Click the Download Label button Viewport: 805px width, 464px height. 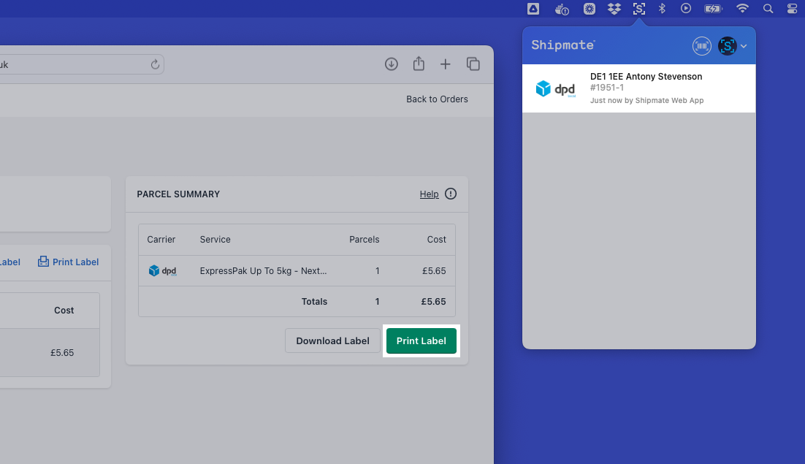click(x=332, y=341)
